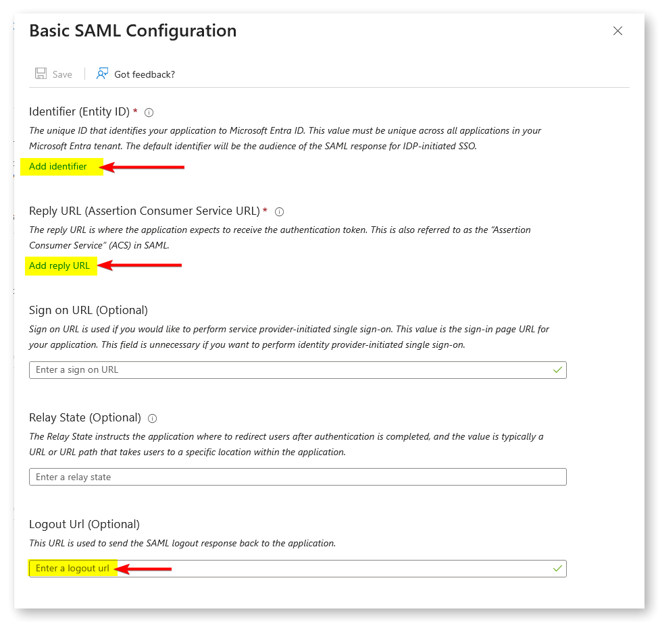Click the Logout Url (Optional) label
658x622 pixels.
[84, 524]
